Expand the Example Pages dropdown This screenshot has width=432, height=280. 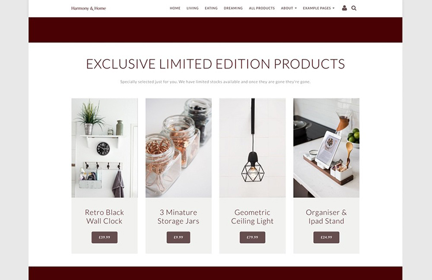[319, 8]
